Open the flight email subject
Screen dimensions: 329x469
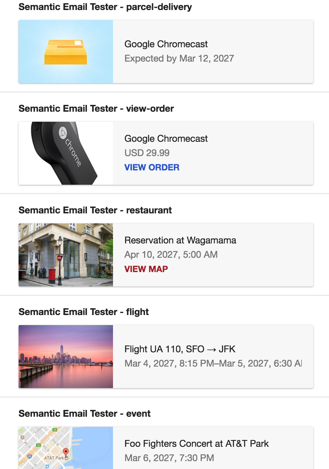pyautogui.click(x=84, y=312)
